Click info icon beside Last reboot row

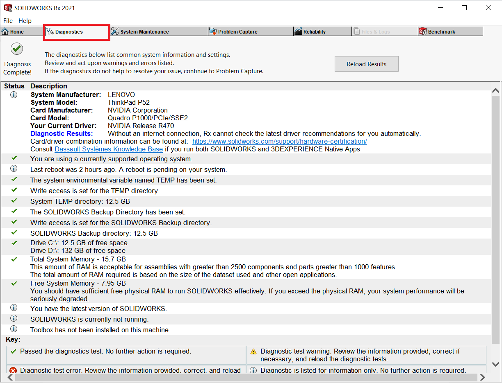[x=14, y=169]
